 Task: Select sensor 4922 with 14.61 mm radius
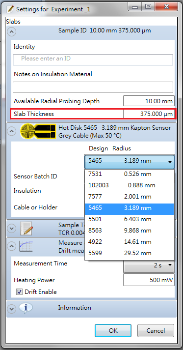point(130,242)
